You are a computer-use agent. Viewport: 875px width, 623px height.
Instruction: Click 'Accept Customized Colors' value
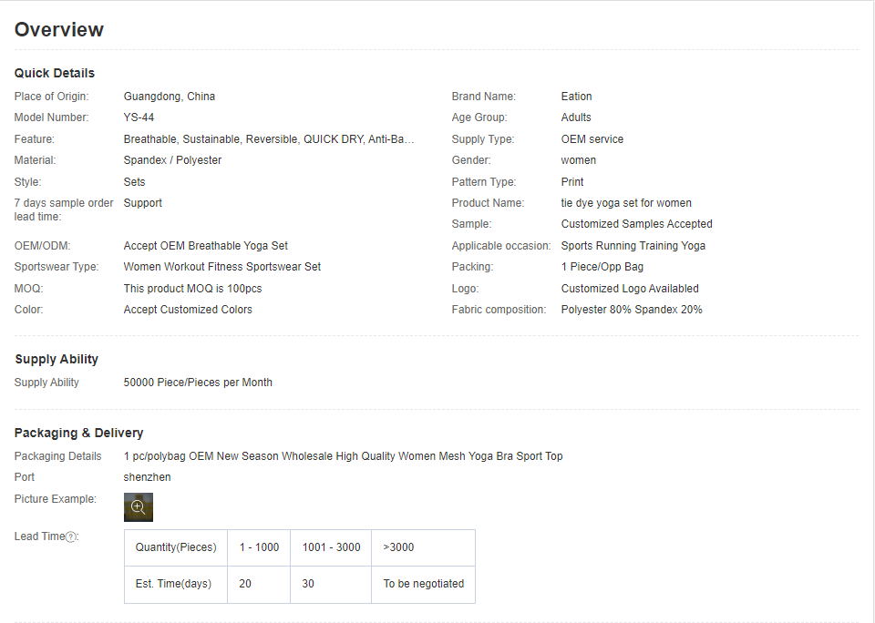(188, 310)
